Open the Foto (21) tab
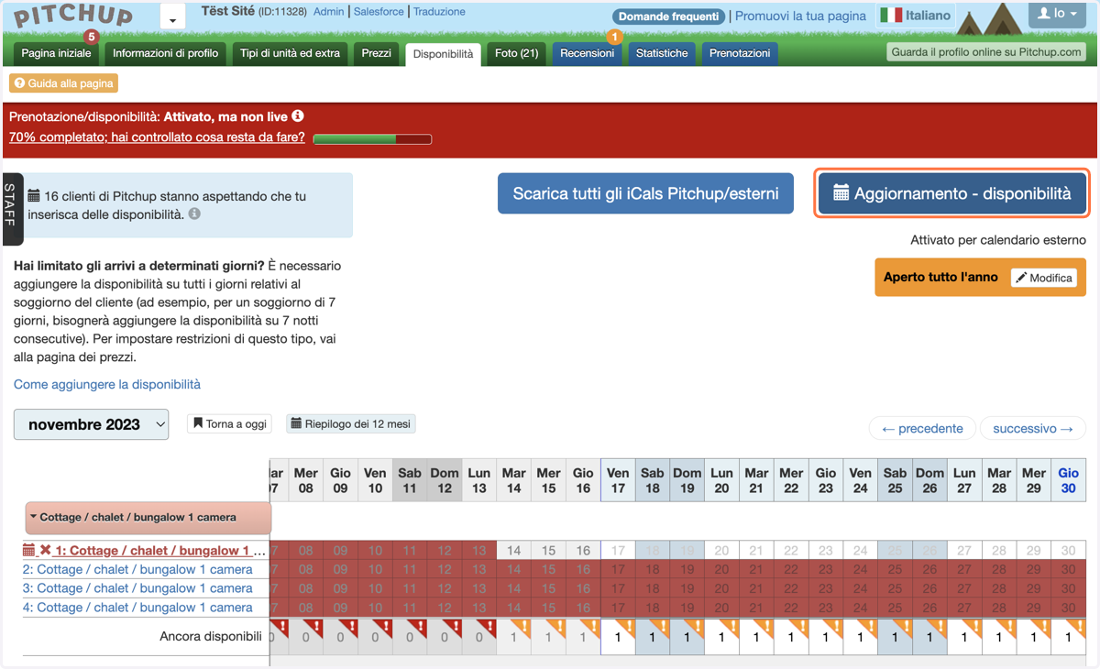 click(516, 54)
